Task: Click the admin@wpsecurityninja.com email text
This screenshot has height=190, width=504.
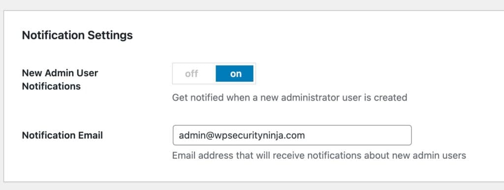Action: [242, 136]
